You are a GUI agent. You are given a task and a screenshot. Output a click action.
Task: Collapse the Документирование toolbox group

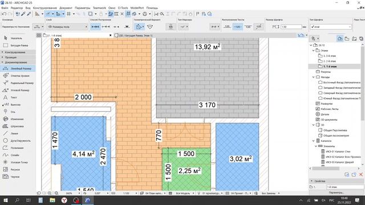pos(18,62)
